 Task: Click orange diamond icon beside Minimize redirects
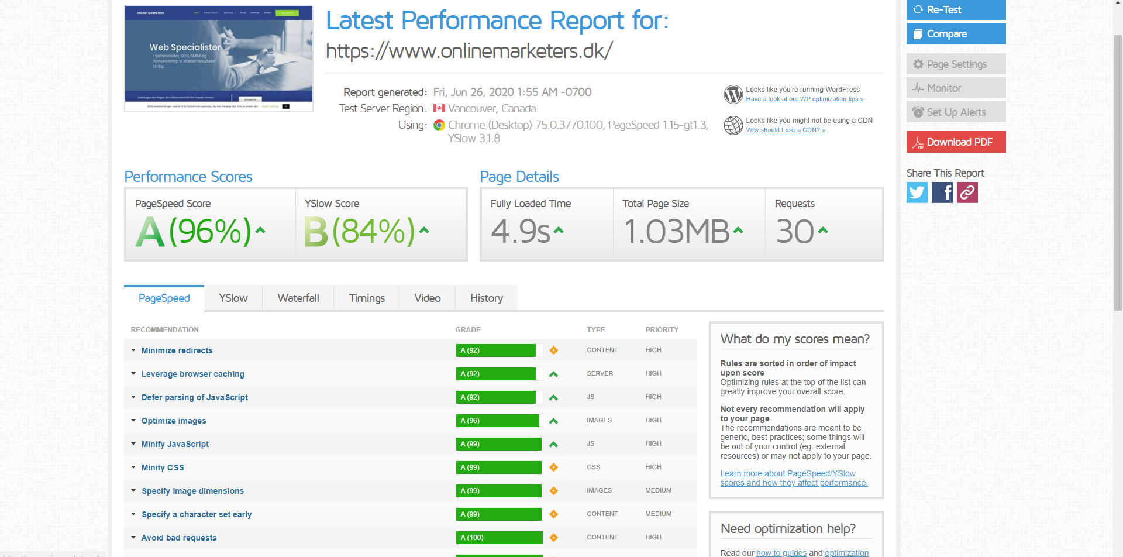(553, 350)
